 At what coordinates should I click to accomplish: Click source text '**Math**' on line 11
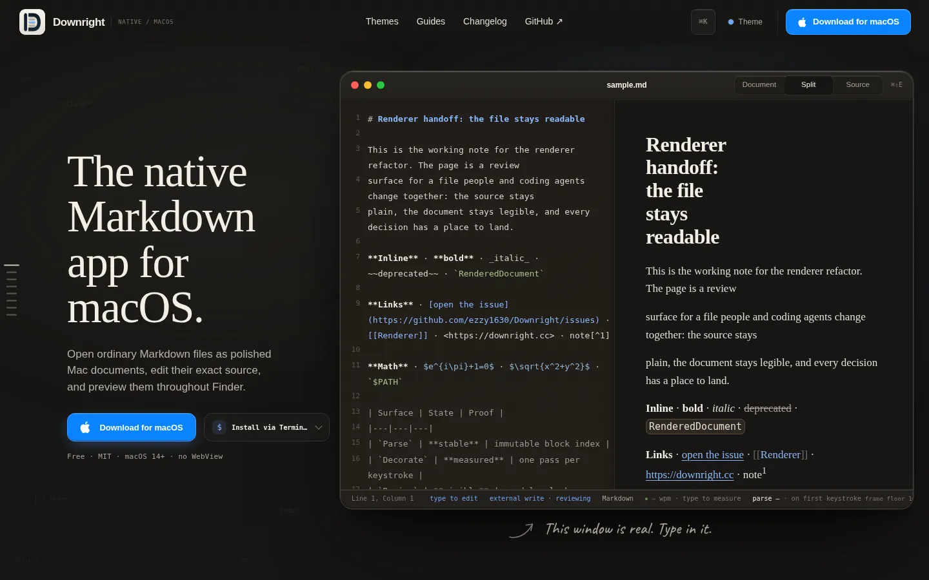click(x=388, y=367)
